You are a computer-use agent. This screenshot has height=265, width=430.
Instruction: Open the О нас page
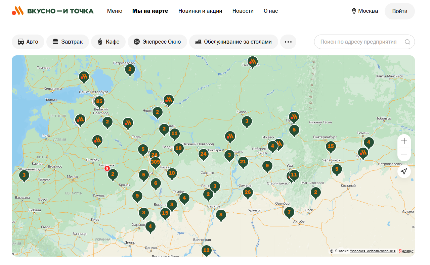coord(271,11)
